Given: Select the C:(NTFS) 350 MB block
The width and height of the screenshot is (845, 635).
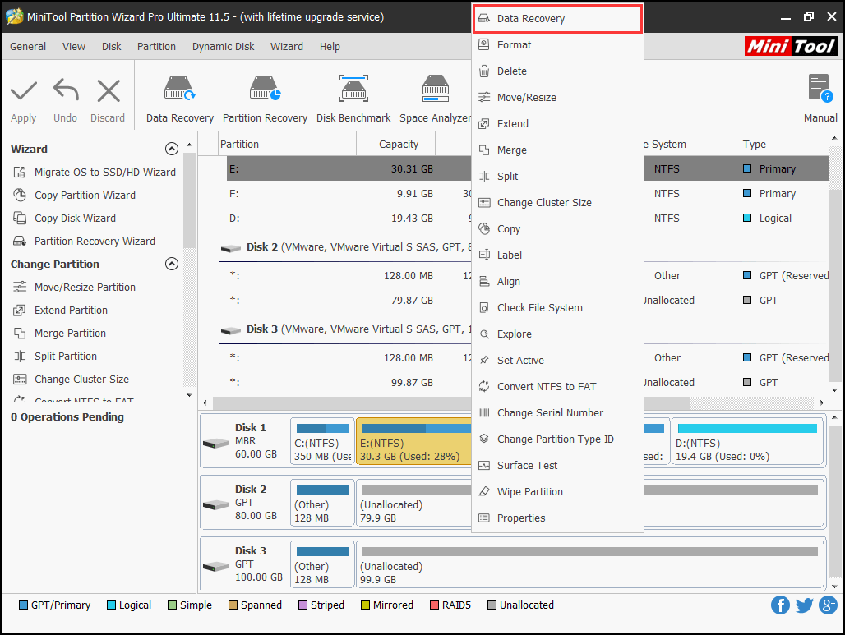Looking at the screenshot, I should [x=322, y=442].
